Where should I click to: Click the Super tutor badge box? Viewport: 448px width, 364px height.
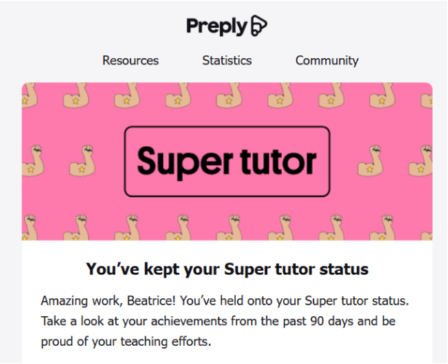[x=226, y=162]
